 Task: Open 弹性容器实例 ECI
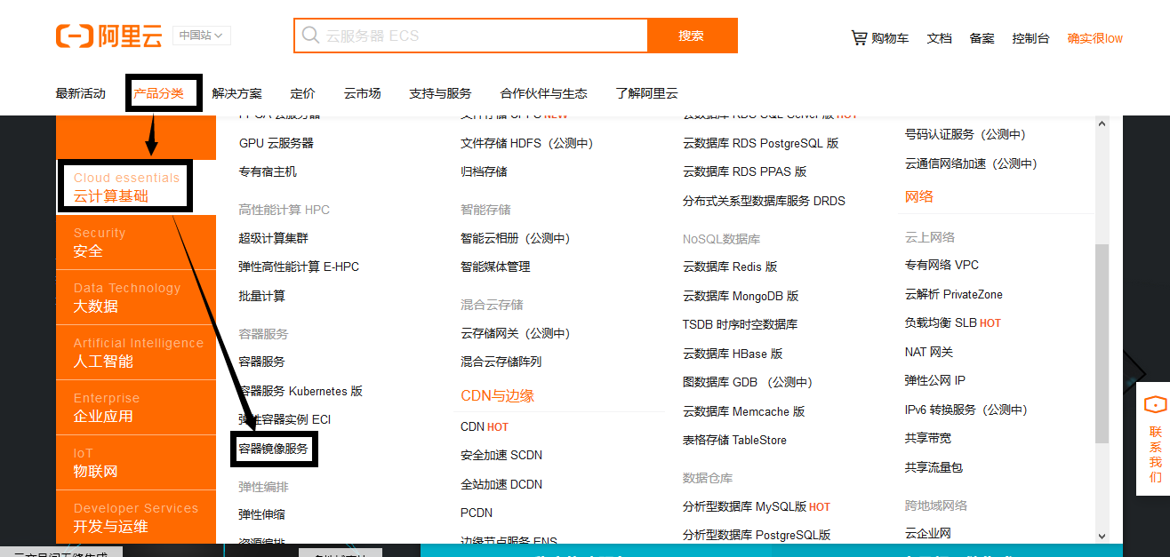tap(284, 419)
